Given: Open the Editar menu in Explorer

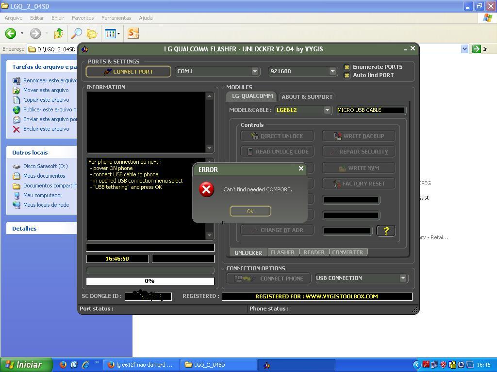Looking at the screenshot, I should (x=37, y=18).
